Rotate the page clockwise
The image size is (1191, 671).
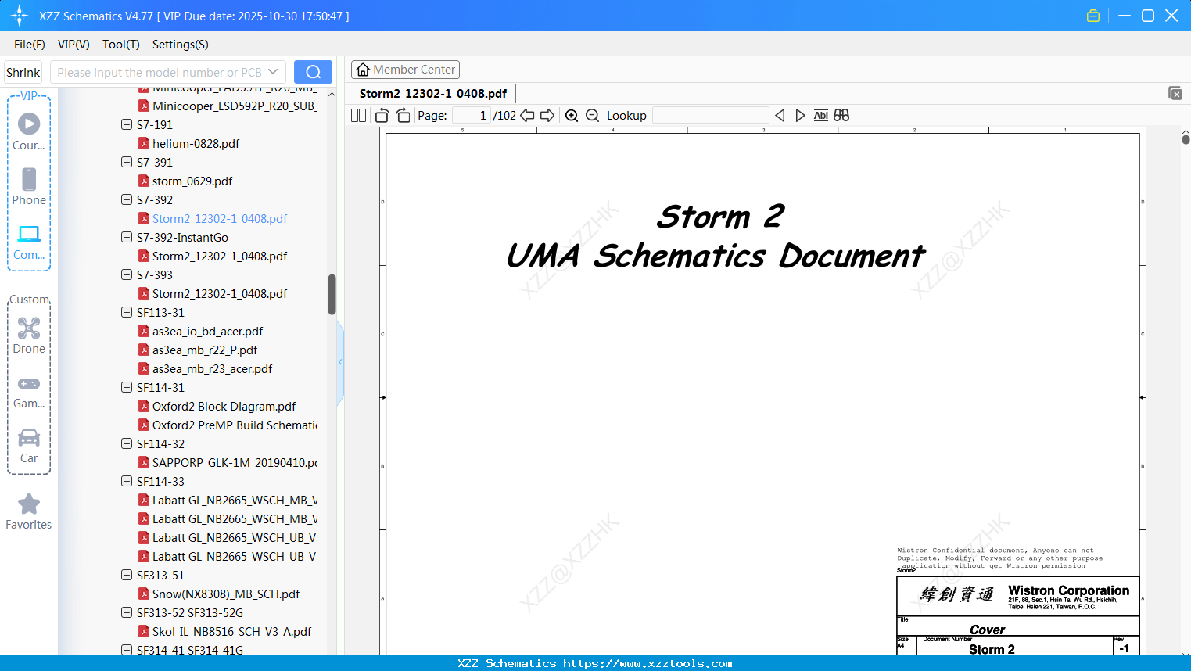403,115
